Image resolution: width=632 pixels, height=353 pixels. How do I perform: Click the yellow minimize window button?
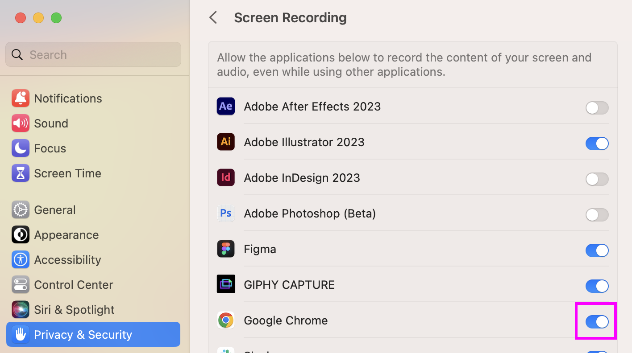38,18
